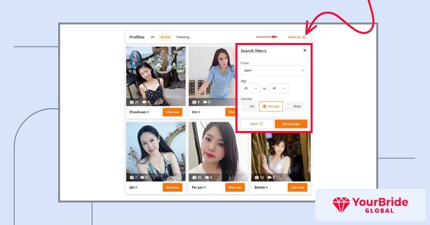The height and width of the screenshot is (225, 430).
Task: Select the All gender radio button
Action: tap(249, 107)
